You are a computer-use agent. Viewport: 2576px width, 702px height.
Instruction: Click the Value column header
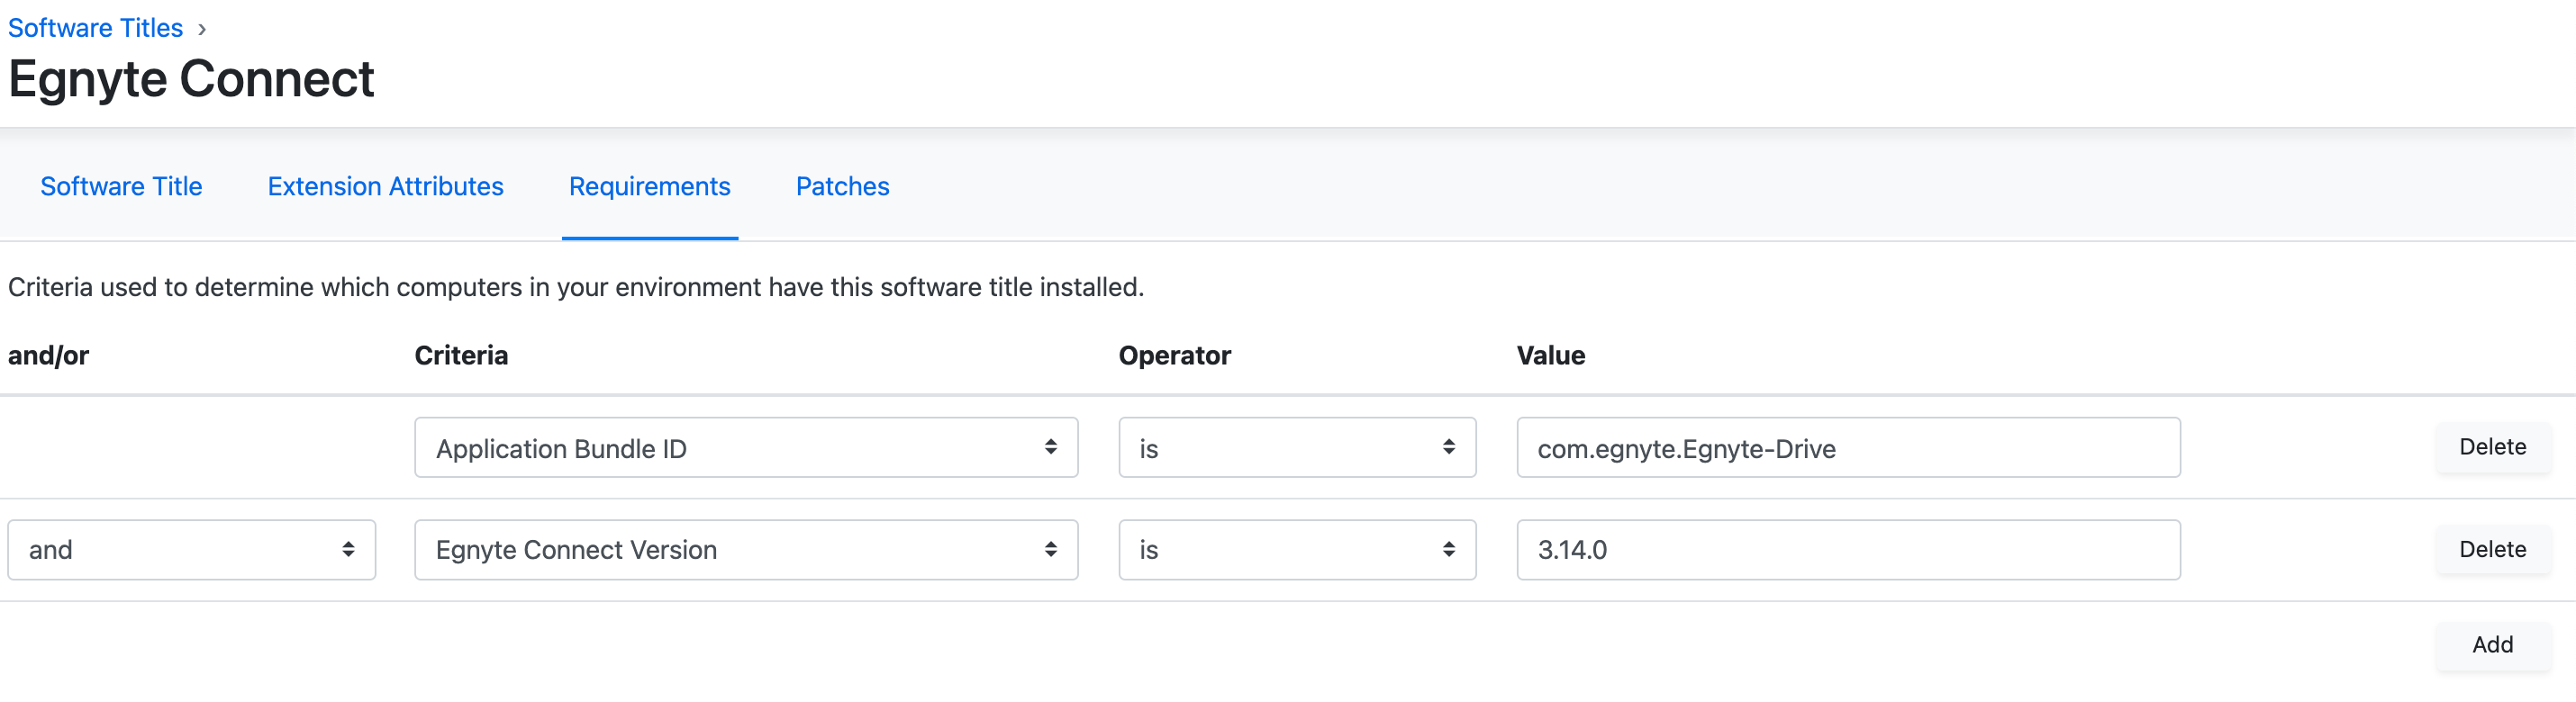[1550, 355]
